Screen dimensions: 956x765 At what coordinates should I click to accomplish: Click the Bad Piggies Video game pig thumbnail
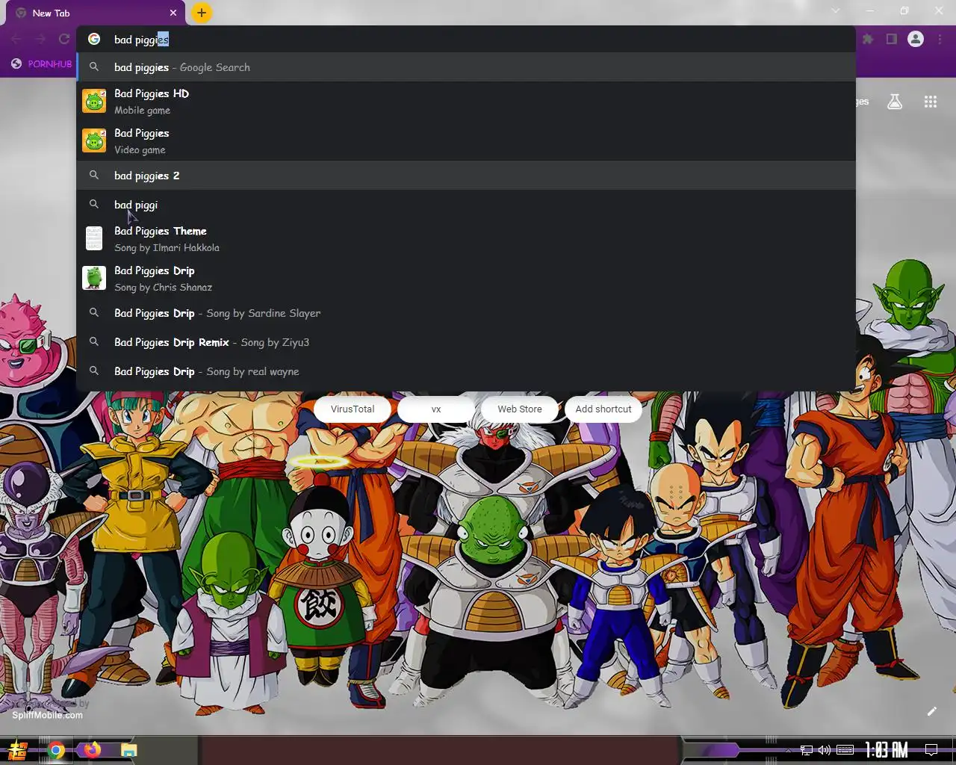click(94, 140)
